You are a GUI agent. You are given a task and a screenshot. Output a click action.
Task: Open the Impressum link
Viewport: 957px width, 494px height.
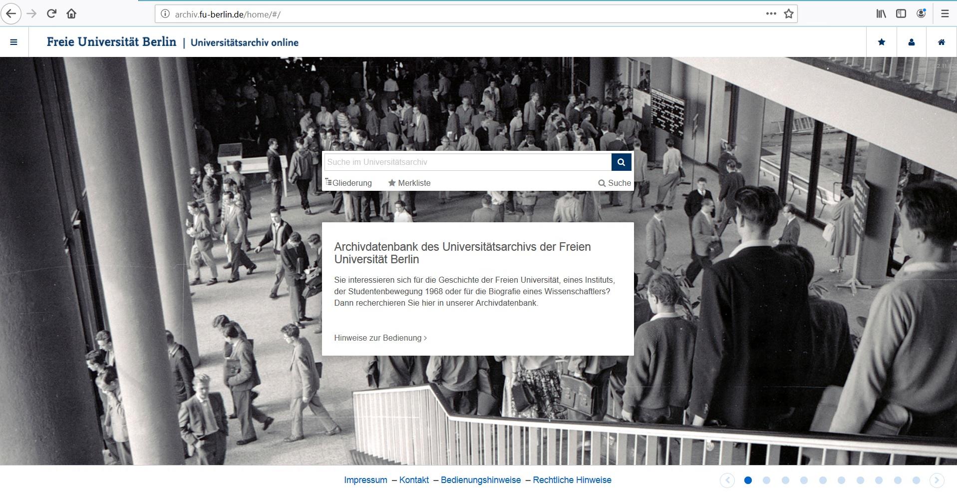(365, 480)
